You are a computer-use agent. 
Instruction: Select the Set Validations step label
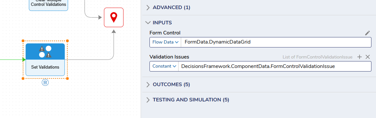[x=45, y=67]
